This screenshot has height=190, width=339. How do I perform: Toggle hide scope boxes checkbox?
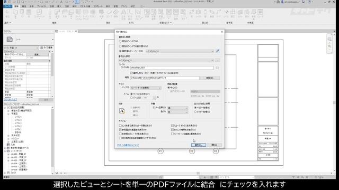tap(172, 126)
